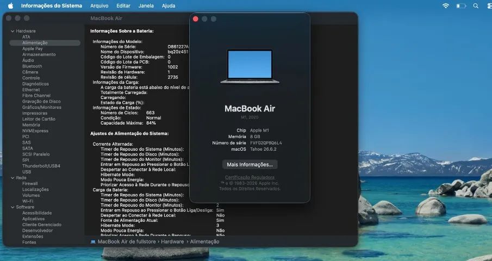Select SAS in the sidebar
This screenshot has width=492, height=261.
coord(27,142)
